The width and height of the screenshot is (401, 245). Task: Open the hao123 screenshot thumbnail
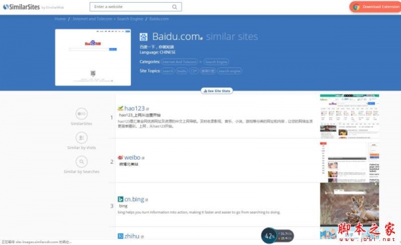(x=350, y=117)
